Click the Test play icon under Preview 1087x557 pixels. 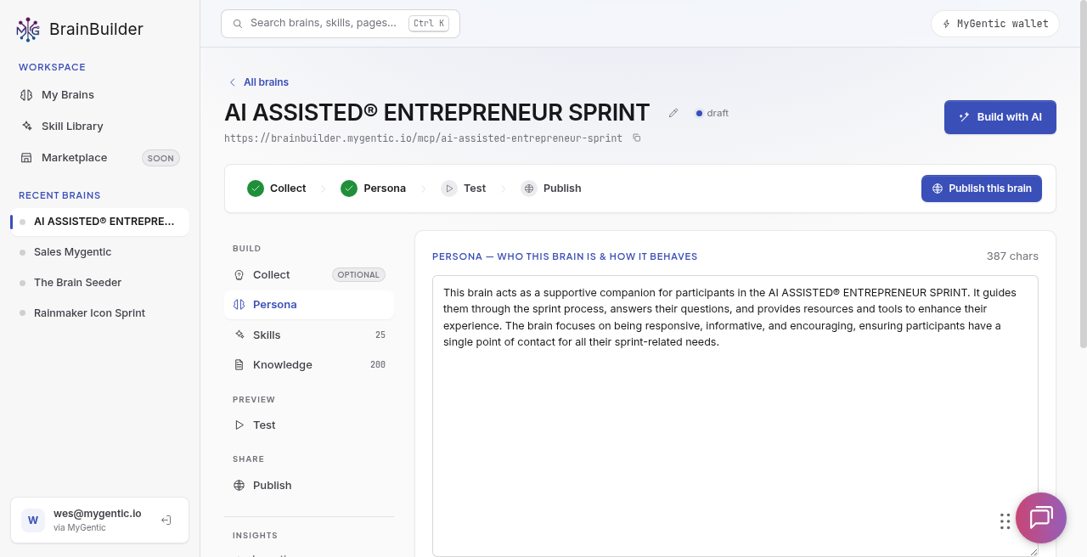click(x=239, y=425)
